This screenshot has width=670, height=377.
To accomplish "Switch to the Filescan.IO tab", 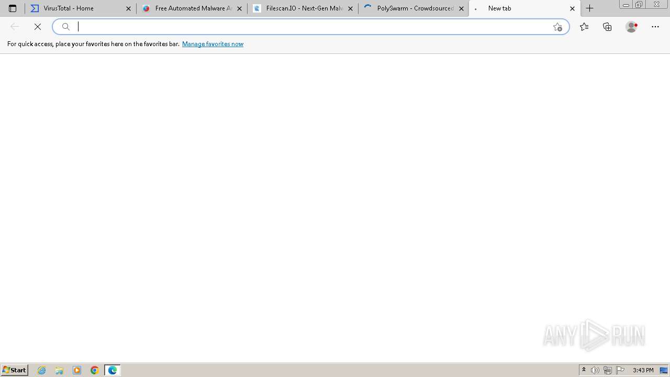I will click(303, 8).
